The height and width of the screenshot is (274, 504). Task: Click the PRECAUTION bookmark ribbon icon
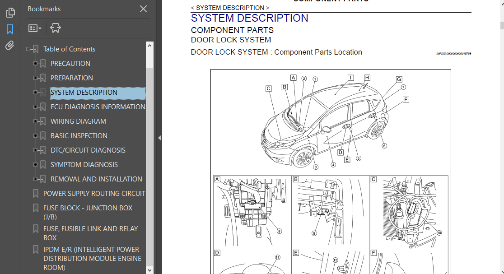coord(43,64)
